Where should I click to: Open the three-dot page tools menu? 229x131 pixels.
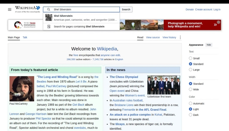[x=180, y=37]
